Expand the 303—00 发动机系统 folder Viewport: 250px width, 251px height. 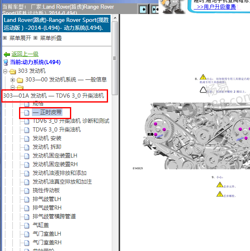(x=12, y=80)
